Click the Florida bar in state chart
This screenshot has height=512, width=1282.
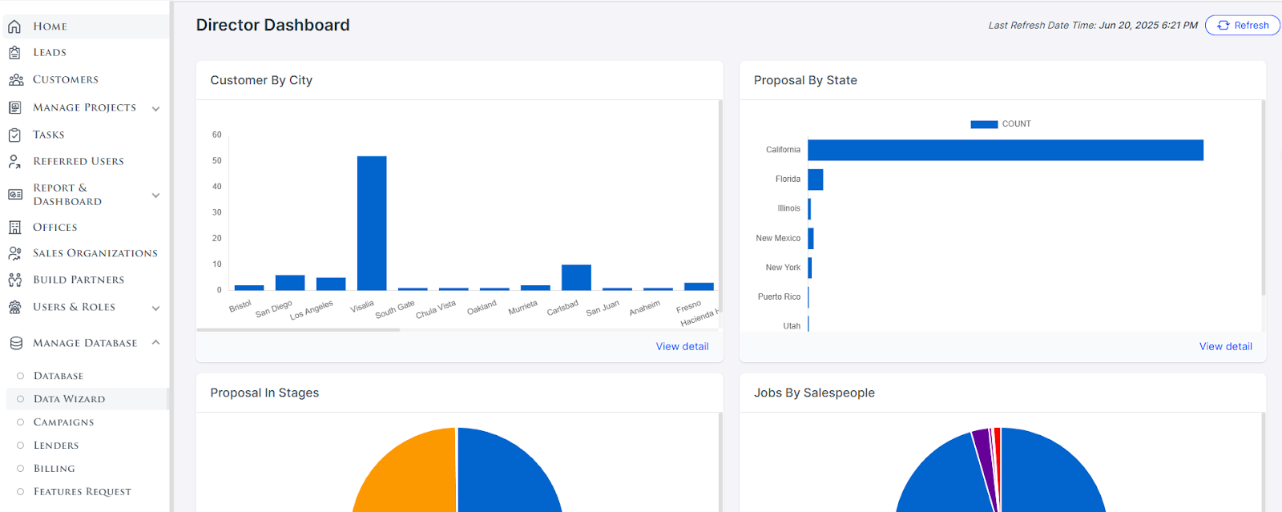tap(816, 179)
